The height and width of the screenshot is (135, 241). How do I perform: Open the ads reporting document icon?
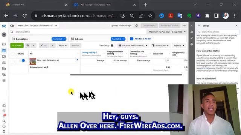coord(4,57)
